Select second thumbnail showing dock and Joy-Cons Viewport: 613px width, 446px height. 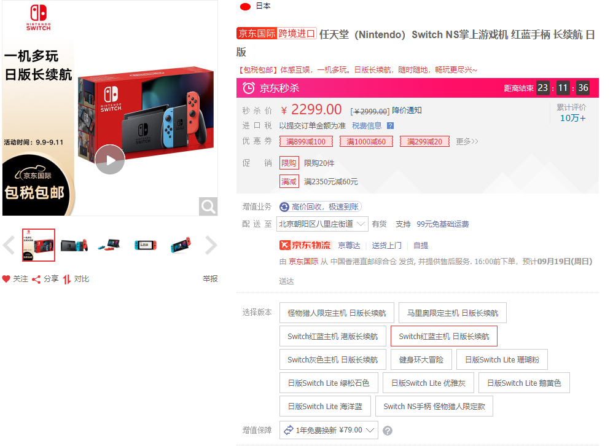tap(74, 245)
